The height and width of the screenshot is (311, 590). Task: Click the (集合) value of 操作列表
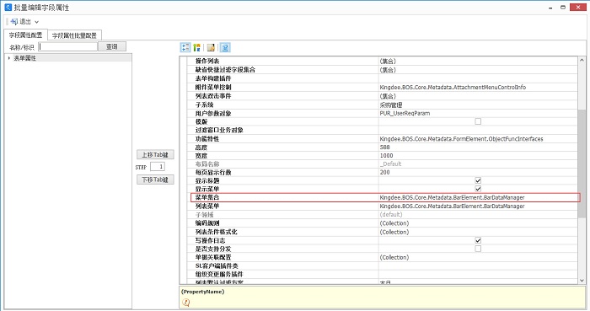click(x=388, y=61)
